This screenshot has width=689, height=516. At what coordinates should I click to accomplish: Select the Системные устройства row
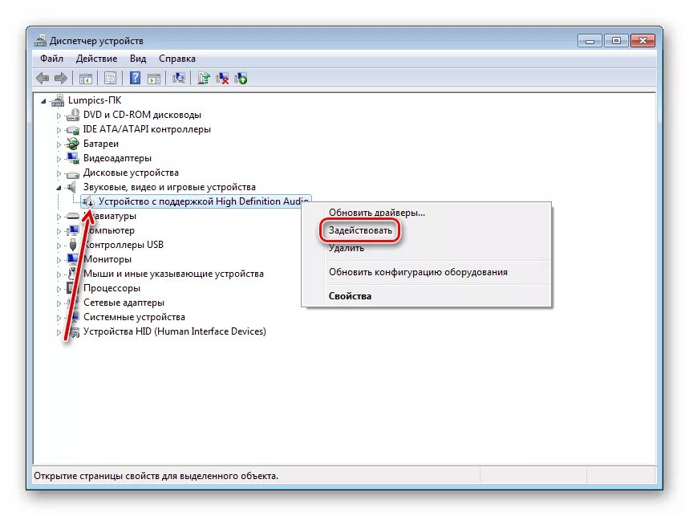coord(134,317)
